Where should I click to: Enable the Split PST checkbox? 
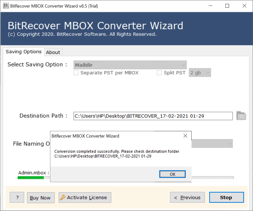point(159,73)
